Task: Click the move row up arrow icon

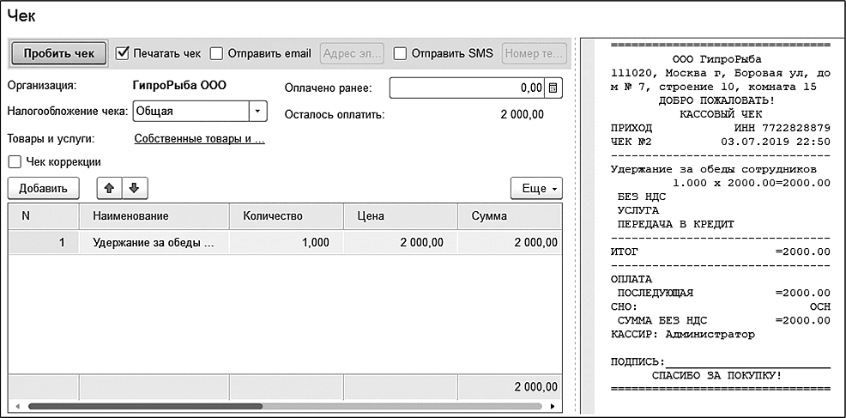Action: 109,187
